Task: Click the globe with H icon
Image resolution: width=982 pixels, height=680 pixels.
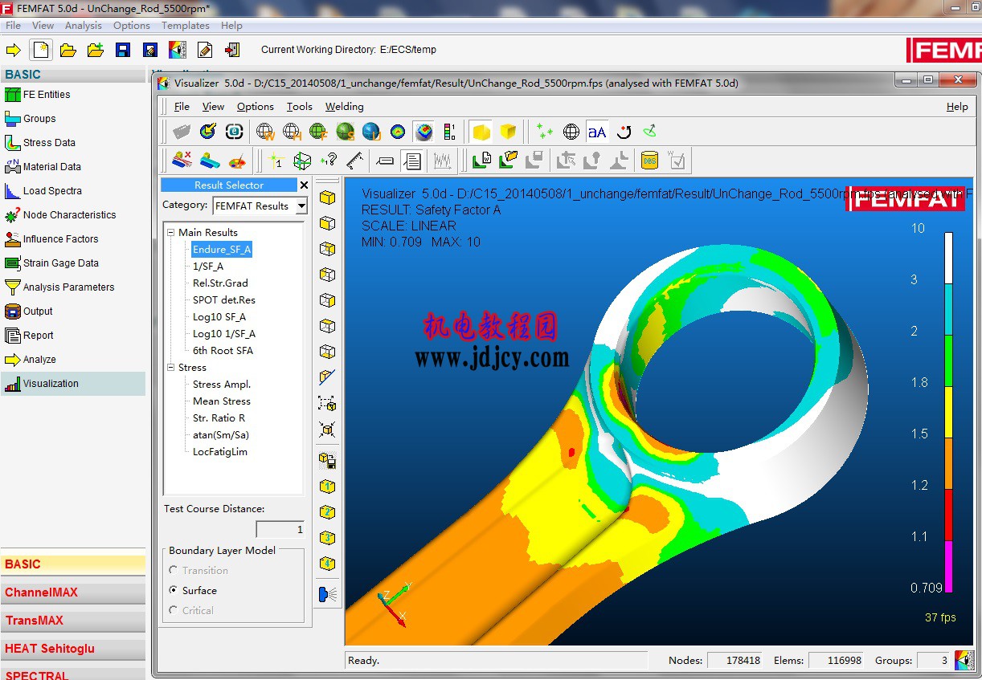Action: tap(292, 132)
